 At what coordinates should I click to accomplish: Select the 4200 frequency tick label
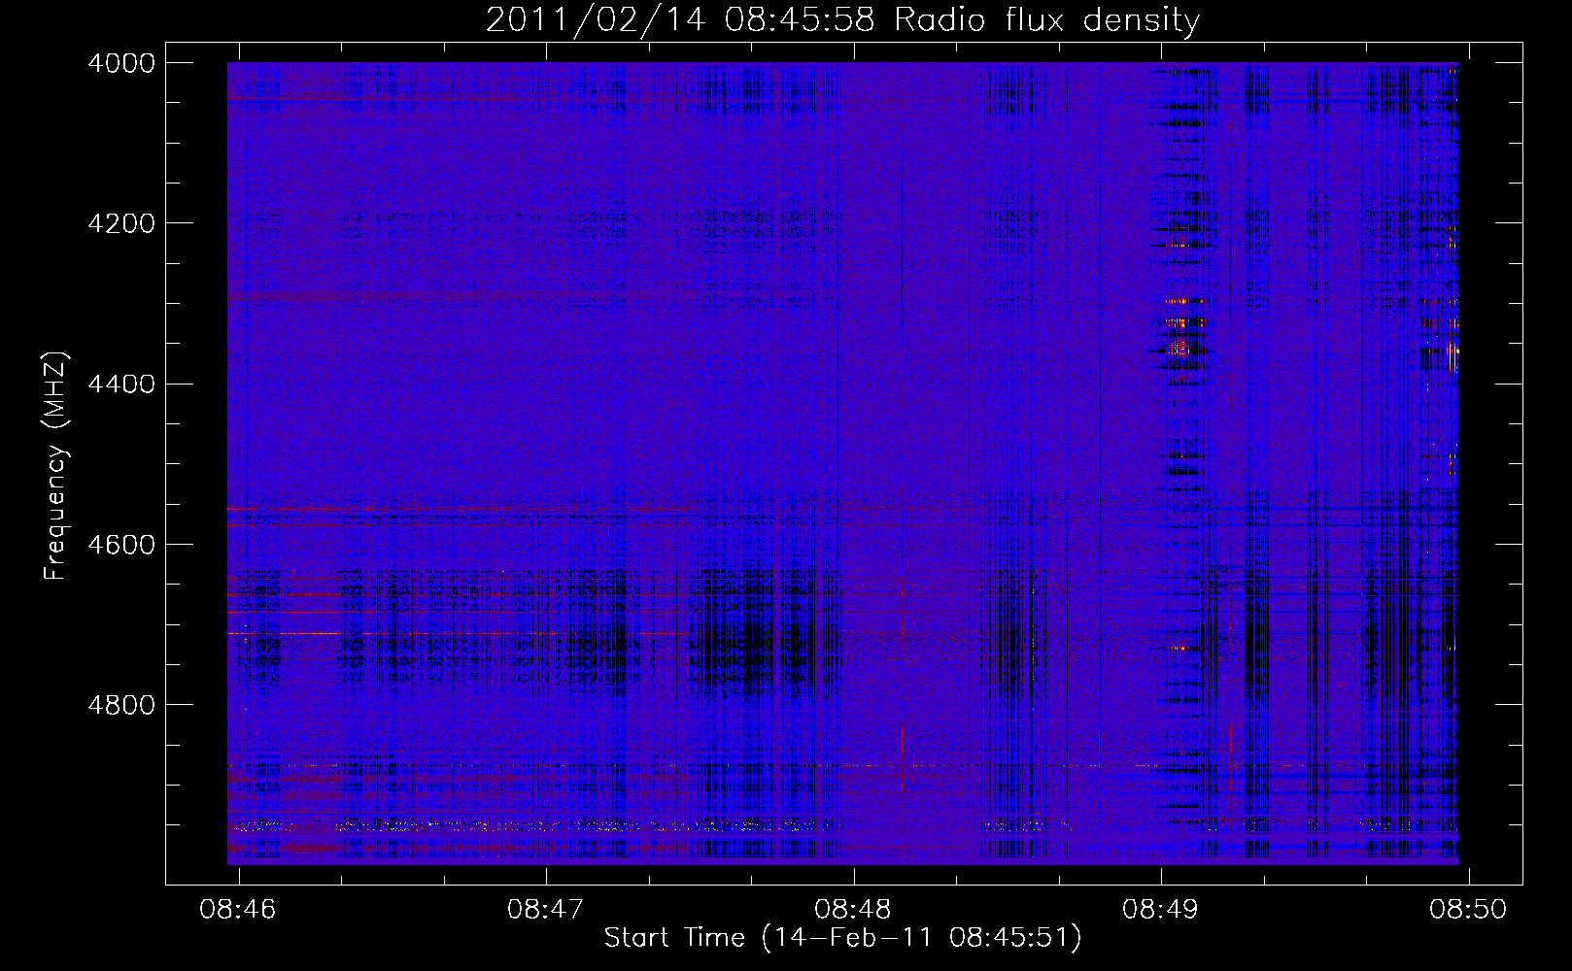[121, 223]
